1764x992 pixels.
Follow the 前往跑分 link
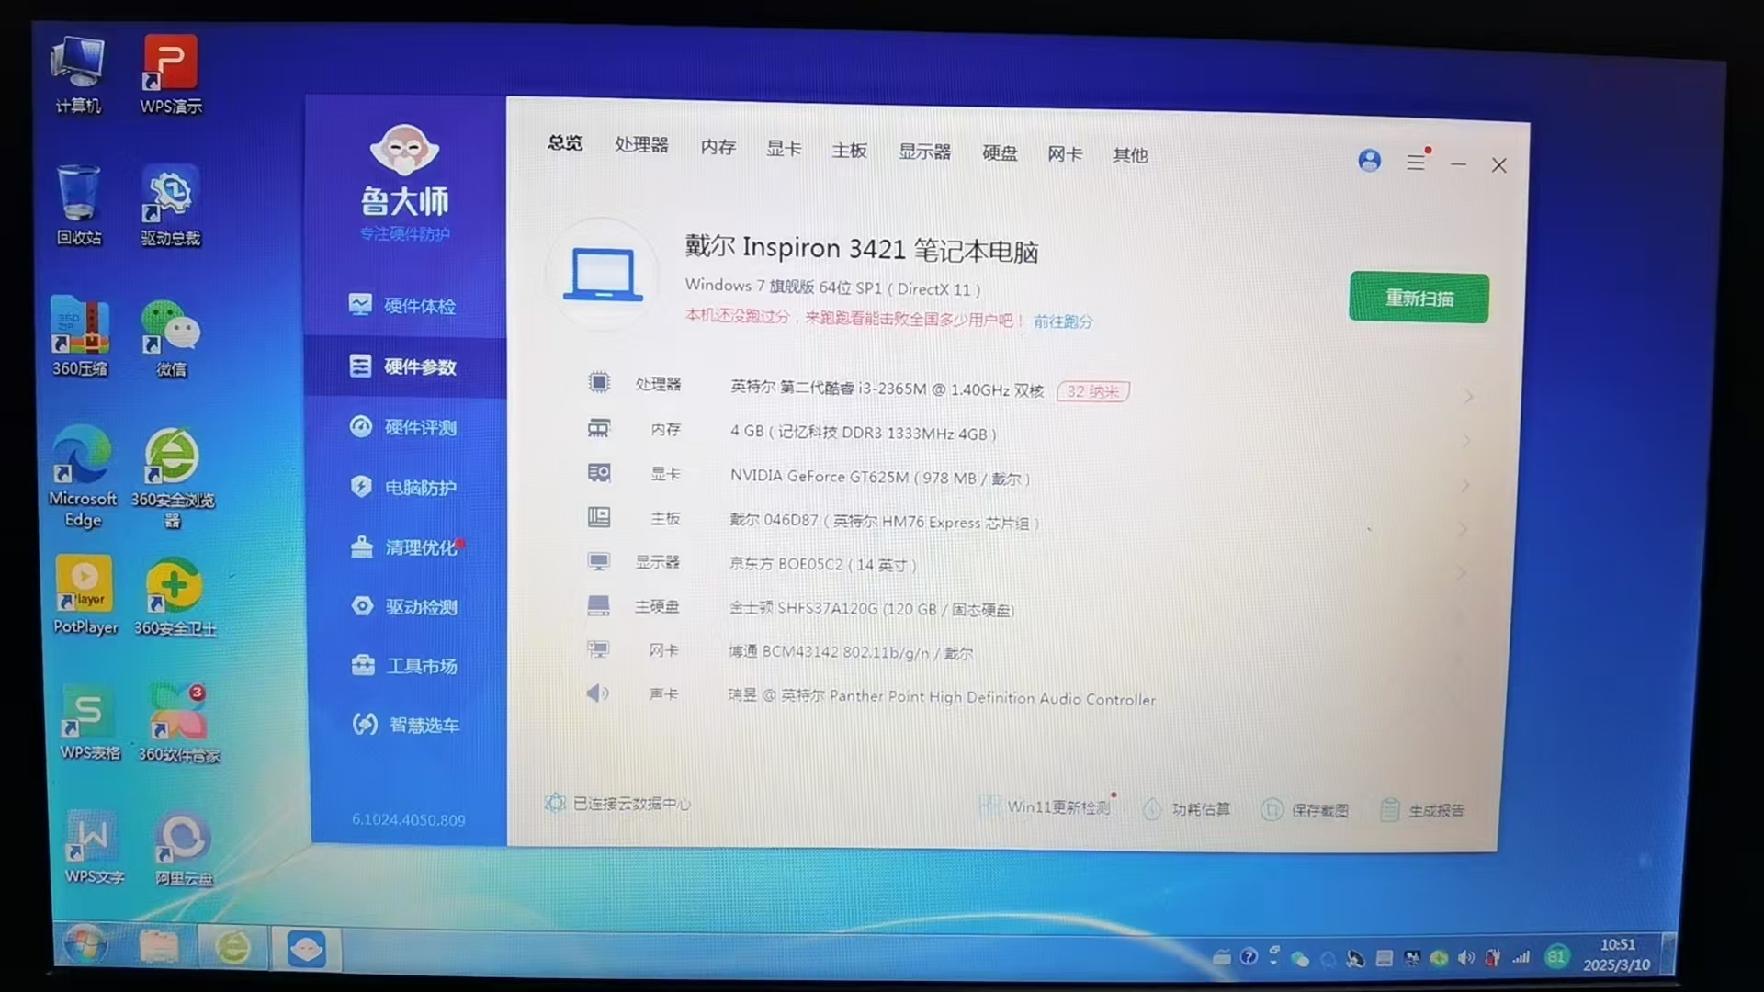(x=1063, y=321)
